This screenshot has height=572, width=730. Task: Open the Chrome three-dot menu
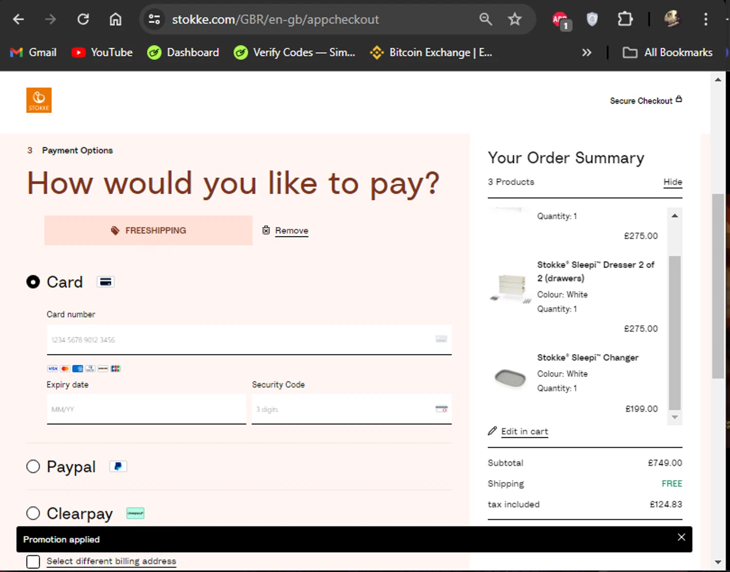(x=706, y=19)
